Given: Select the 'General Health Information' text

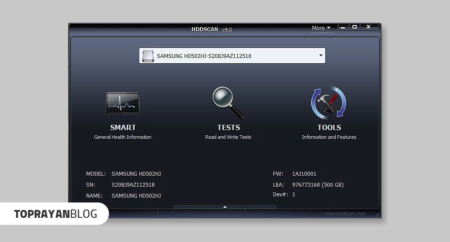Looking at the screenshot, I should 123,137.
